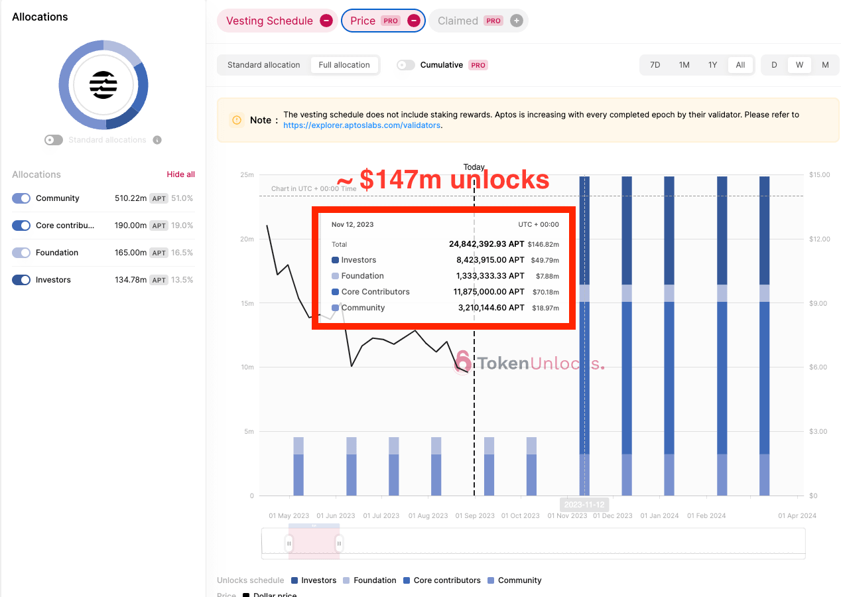
Task: Select the 1Y time range
Action: pos(713,65)
